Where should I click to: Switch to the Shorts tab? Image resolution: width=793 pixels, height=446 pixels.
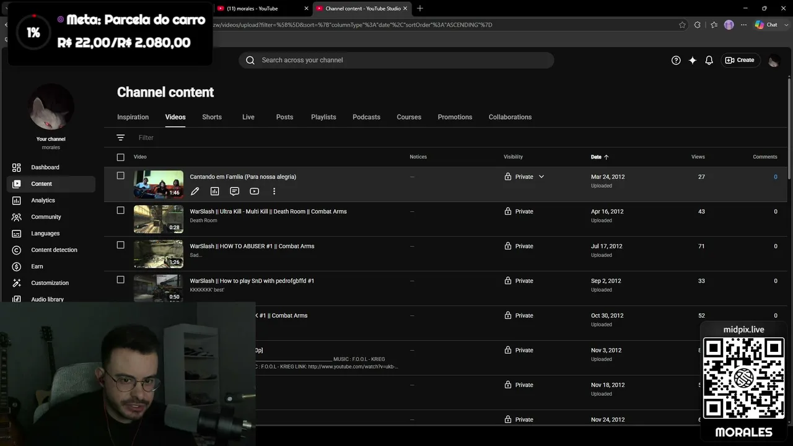[x=212, y=117]
